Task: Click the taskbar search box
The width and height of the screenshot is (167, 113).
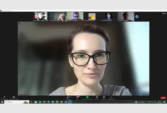Action: (17, 102)
